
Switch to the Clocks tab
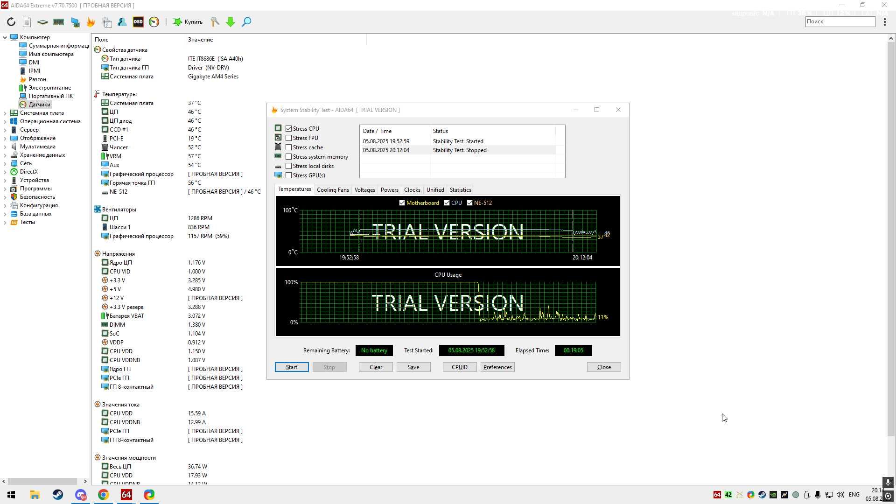[412, 190]
